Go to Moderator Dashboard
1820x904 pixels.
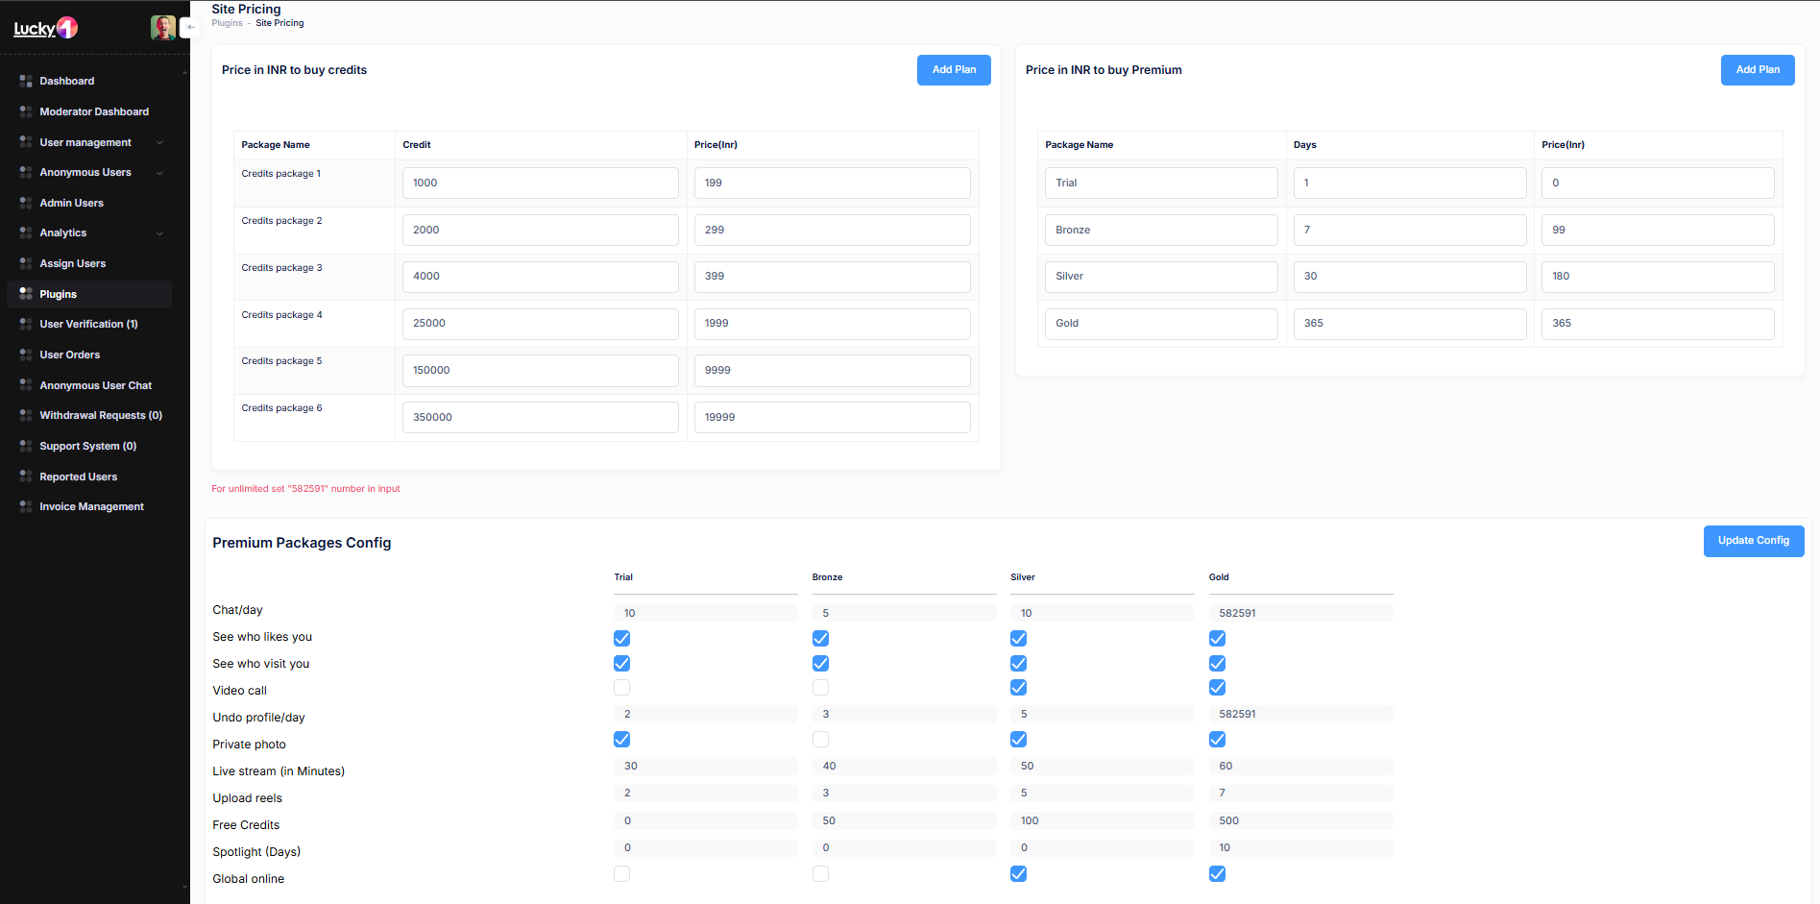[94, 112]
